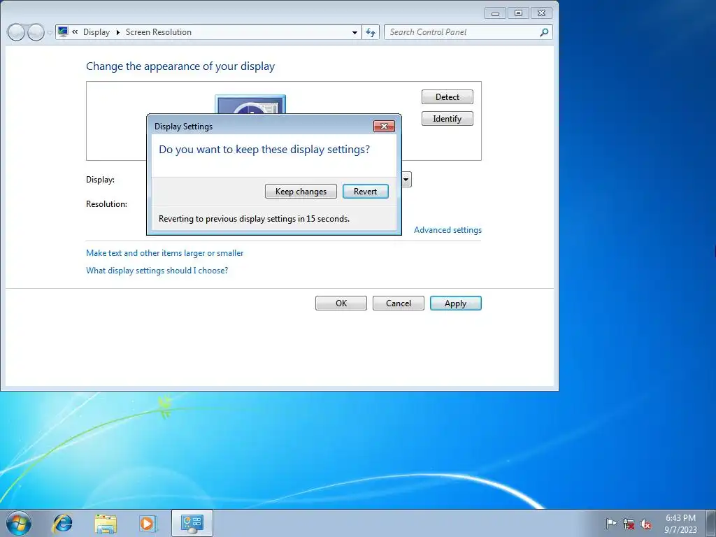Open Windows Explorer from taskbar
This screenshot has height=537, width=716.
tap(106, 524)
